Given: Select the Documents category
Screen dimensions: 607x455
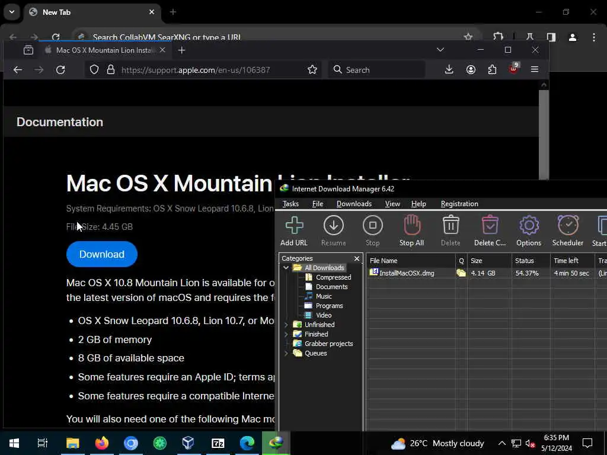Looking at the screenshot, I should coord(331,287).
